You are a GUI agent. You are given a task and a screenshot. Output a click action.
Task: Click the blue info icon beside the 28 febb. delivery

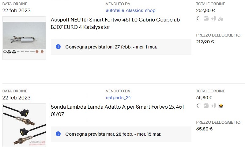58,134
